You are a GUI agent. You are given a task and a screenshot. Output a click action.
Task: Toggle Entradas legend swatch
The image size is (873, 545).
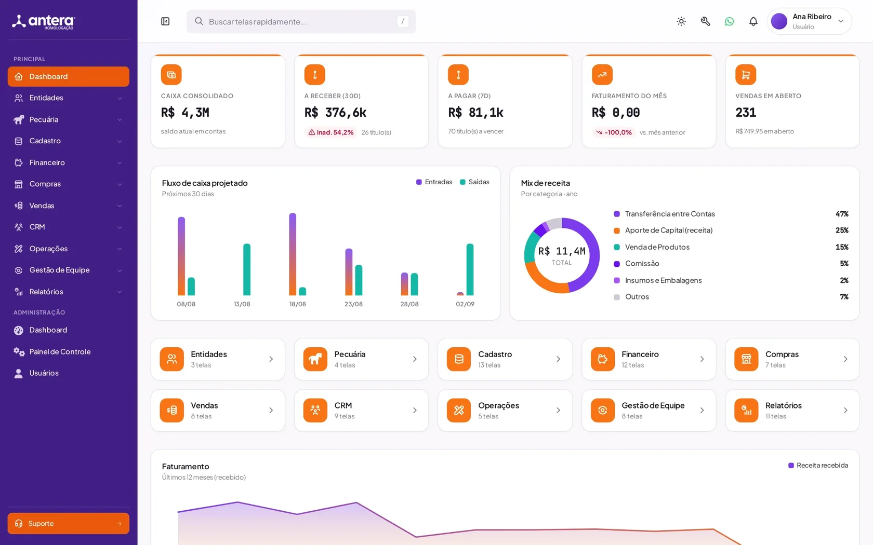click(419, 182)
